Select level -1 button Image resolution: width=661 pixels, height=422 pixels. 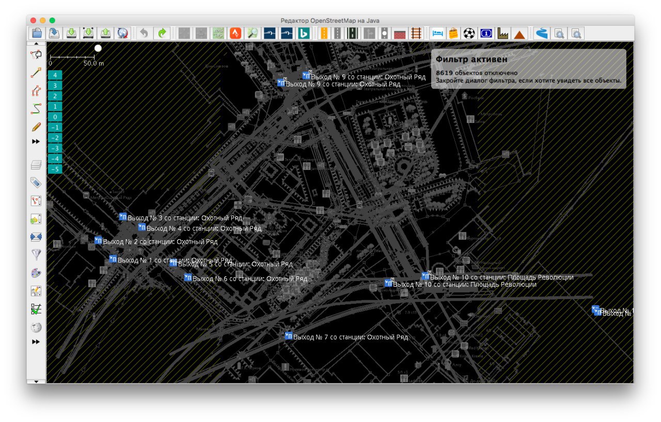click(x=55, y=128)
